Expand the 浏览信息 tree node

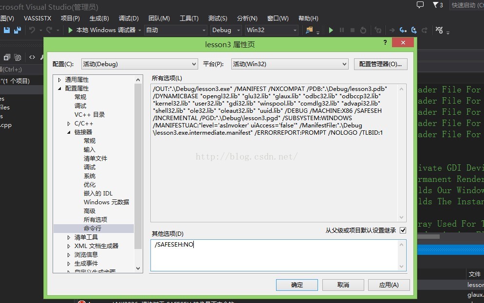pyautogui.click(x=69, y=255)
